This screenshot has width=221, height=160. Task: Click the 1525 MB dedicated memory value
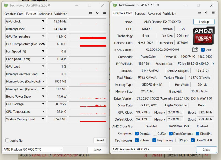57,81
